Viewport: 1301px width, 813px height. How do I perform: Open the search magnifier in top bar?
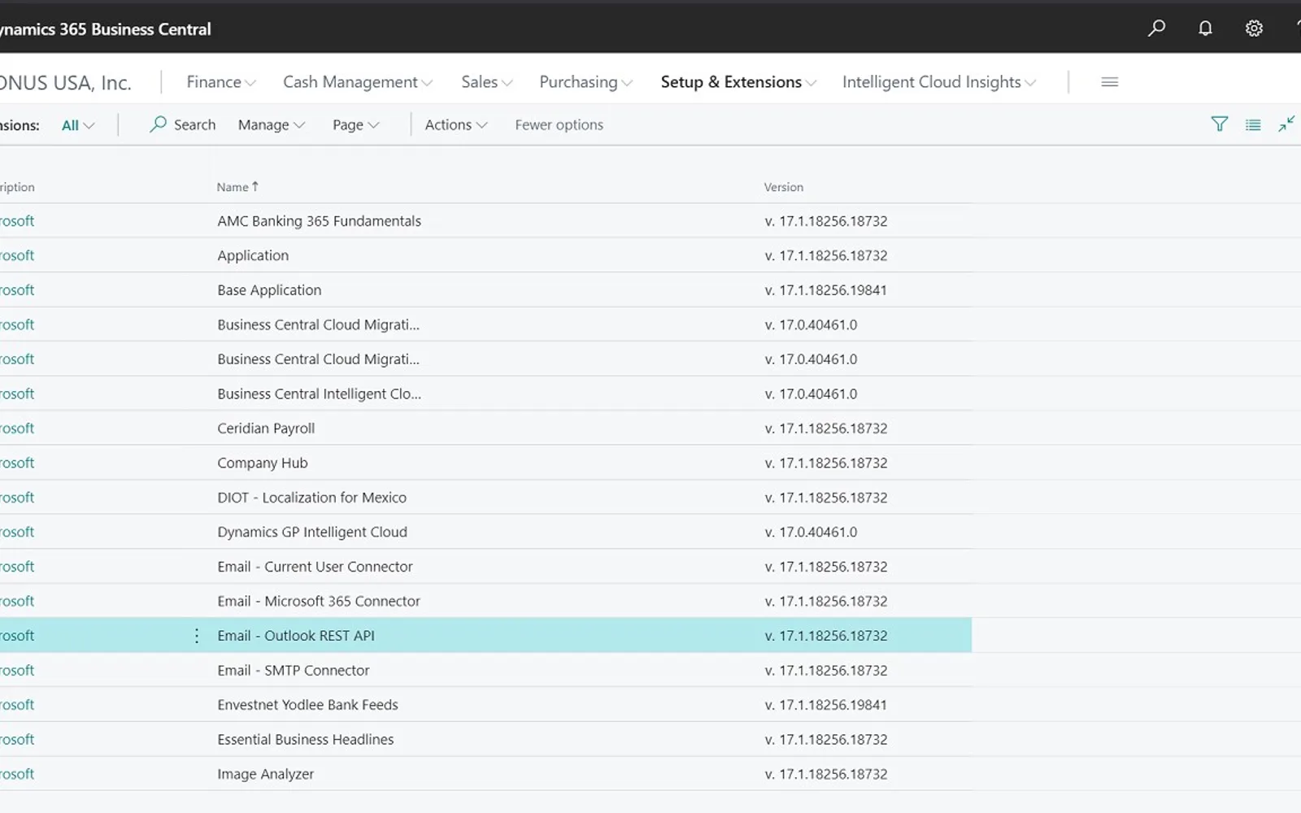1156,28
